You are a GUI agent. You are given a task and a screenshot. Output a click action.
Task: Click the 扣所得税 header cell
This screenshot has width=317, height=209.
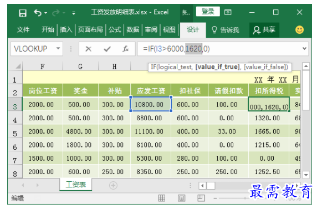coord(269,91)
